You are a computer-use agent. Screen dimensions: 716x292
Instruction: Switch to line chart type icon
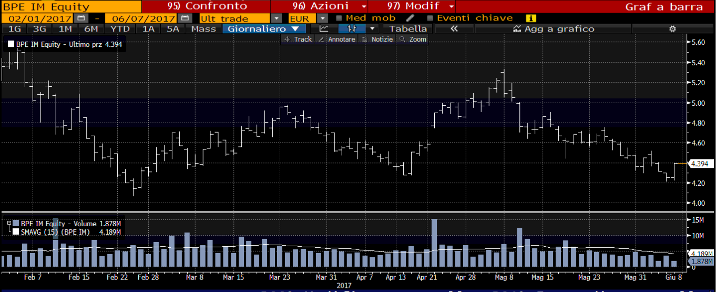324,29
